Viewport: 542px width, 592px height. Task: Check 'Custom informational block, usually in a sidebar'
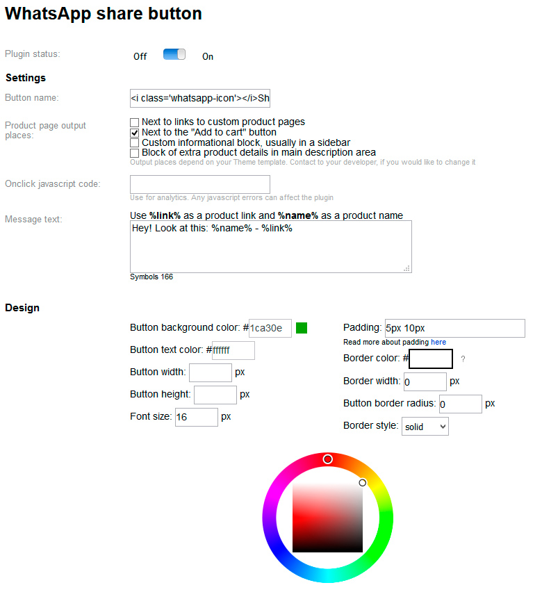pyautogui.click(x=135, y=142)
